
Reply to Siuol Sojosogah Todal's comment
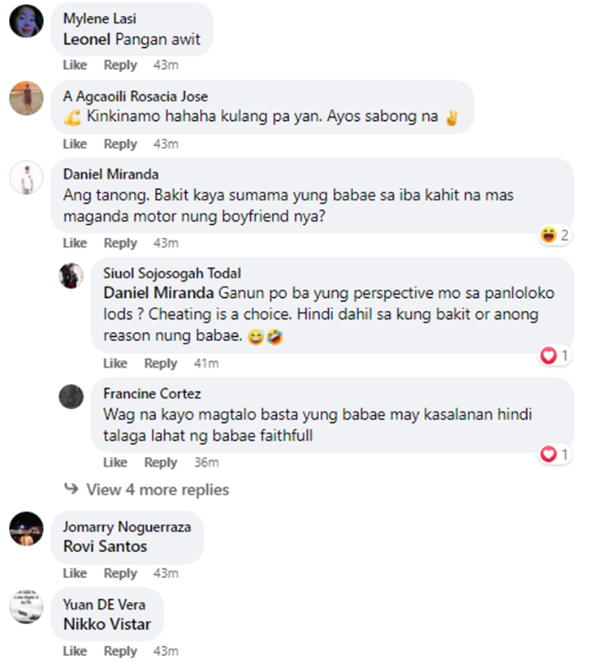coord(161,364)
